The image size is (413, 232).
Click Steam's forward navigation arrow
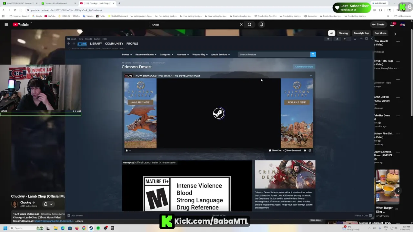tap(74, 43)
